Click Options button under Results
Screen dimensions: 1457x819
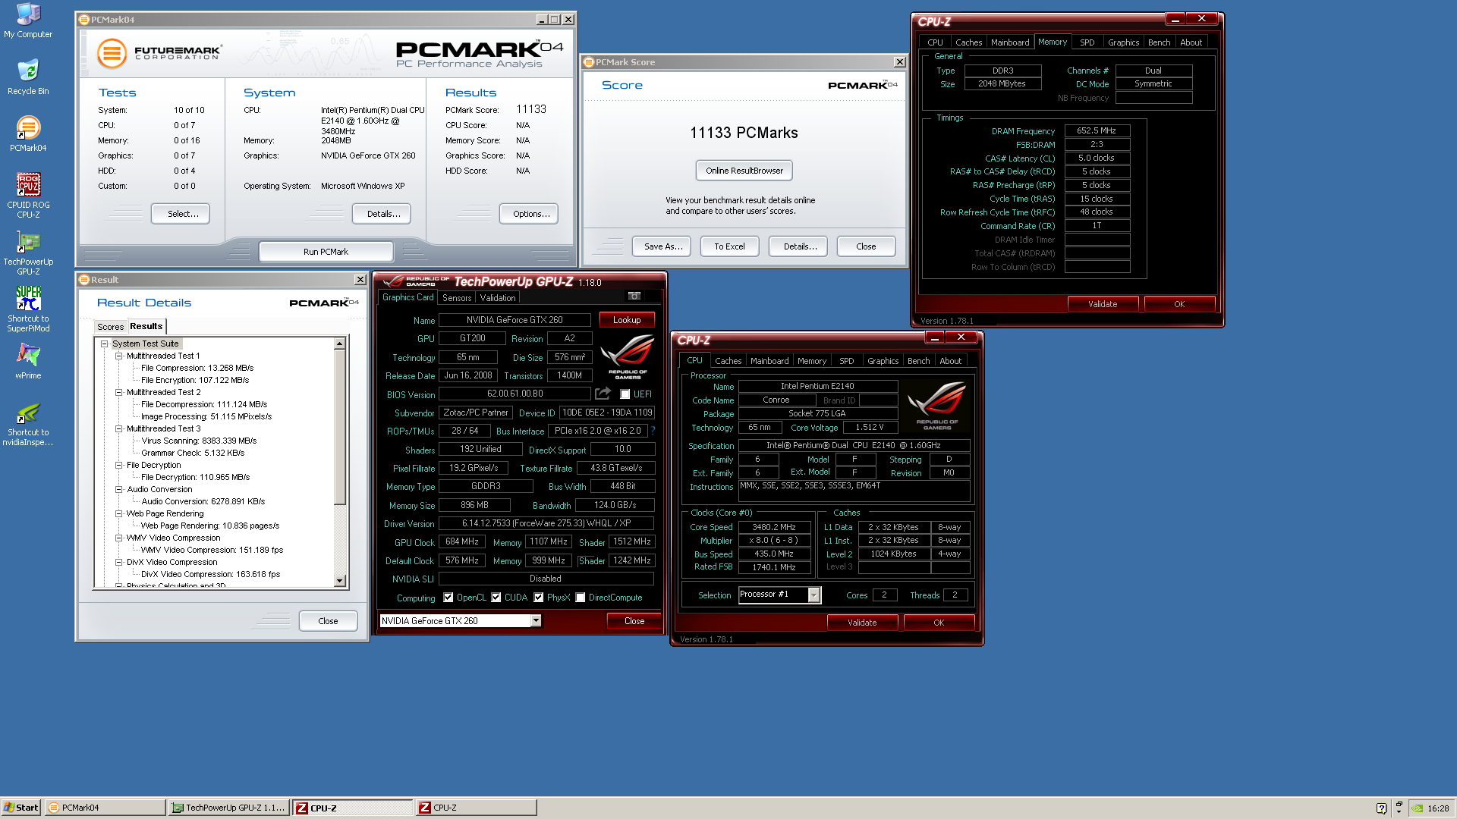pyautogui.click(x=529, y=214)
